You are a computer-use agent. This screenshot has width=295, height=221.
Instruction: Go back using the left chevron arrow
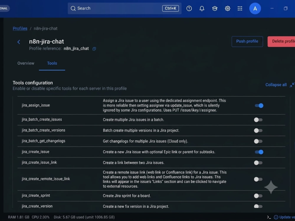pos(19,42)
